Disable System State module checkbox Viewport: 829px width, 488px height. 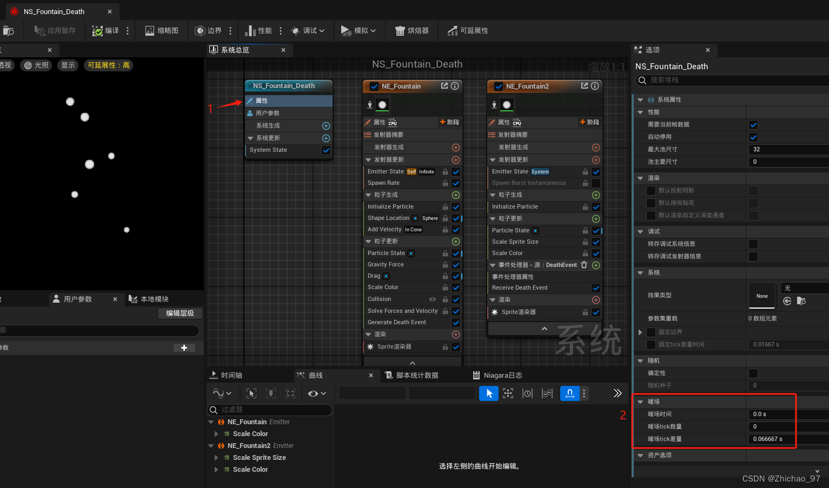[326, 150]
